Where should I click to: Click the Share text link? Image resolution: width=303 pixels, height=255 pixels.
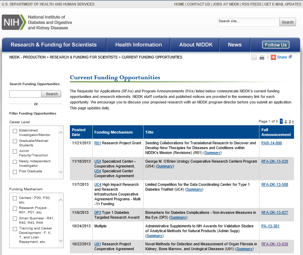[282, 57]
